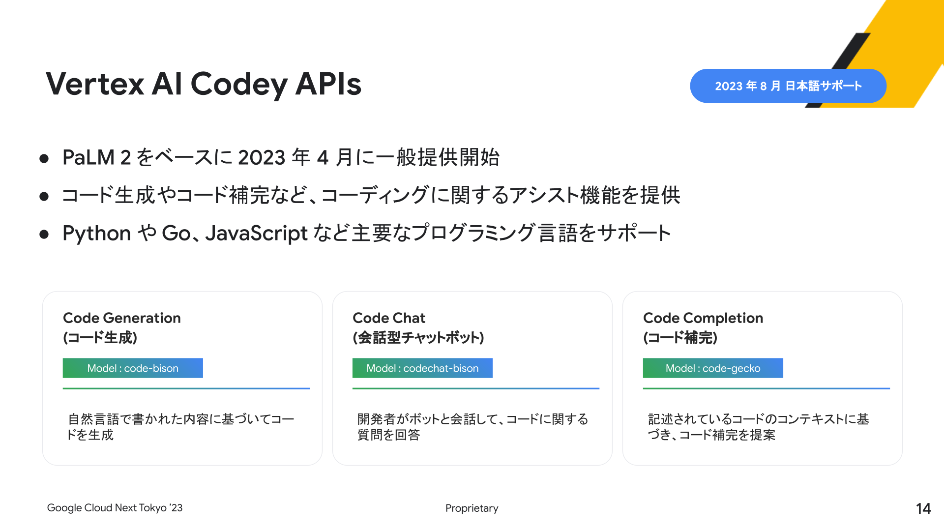Screen dimensions: 944x531
Task: Click the '(会話型チャットボット)' subtitle
Action: [418, 338]
